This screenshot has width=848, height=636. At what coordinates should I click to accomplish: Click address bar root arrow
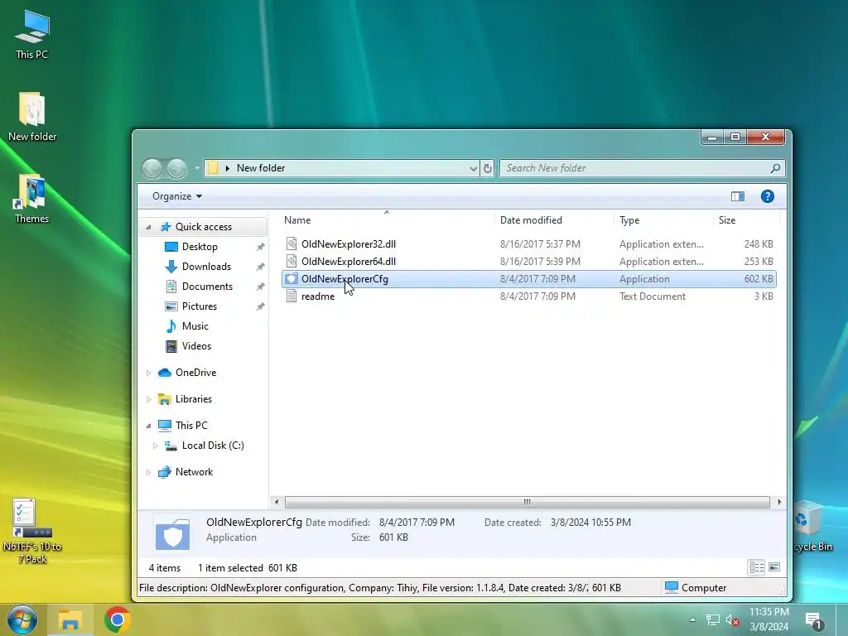pyautogui.click(x=227, y=168)
